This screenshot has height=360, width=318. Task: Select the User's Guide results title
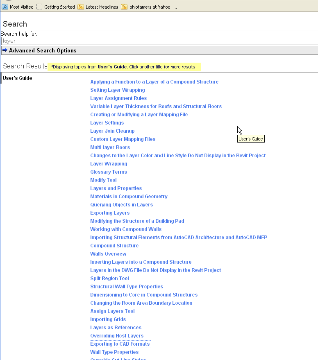17,78
